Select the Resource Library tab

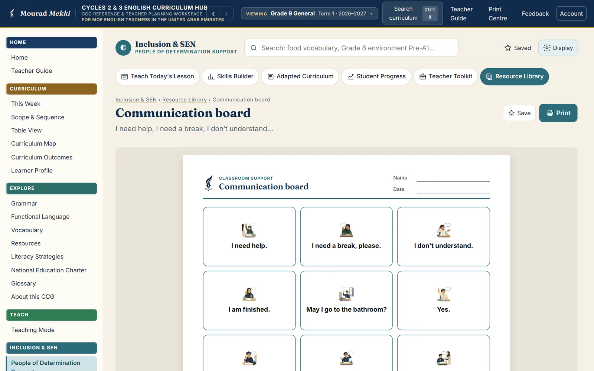(514, 76)
